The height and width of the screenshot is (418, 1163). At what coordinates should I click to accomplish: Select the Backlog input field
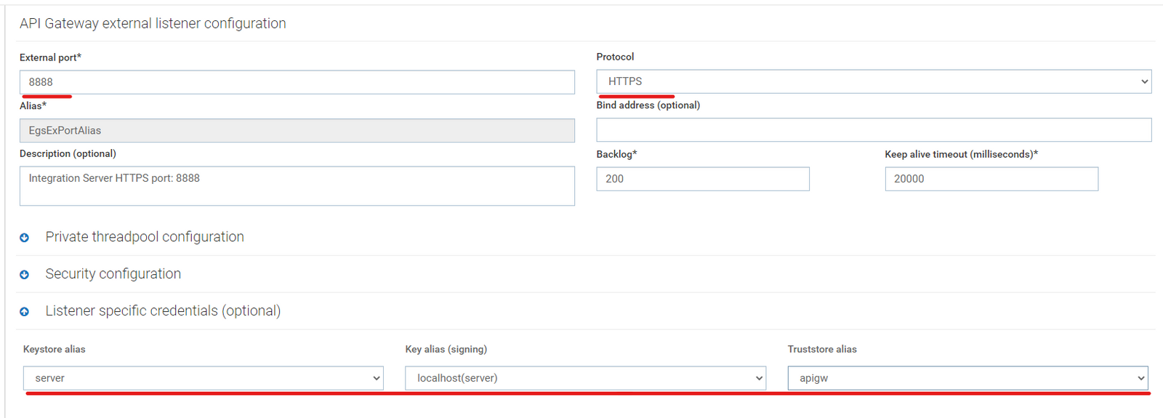coord(702,179)
